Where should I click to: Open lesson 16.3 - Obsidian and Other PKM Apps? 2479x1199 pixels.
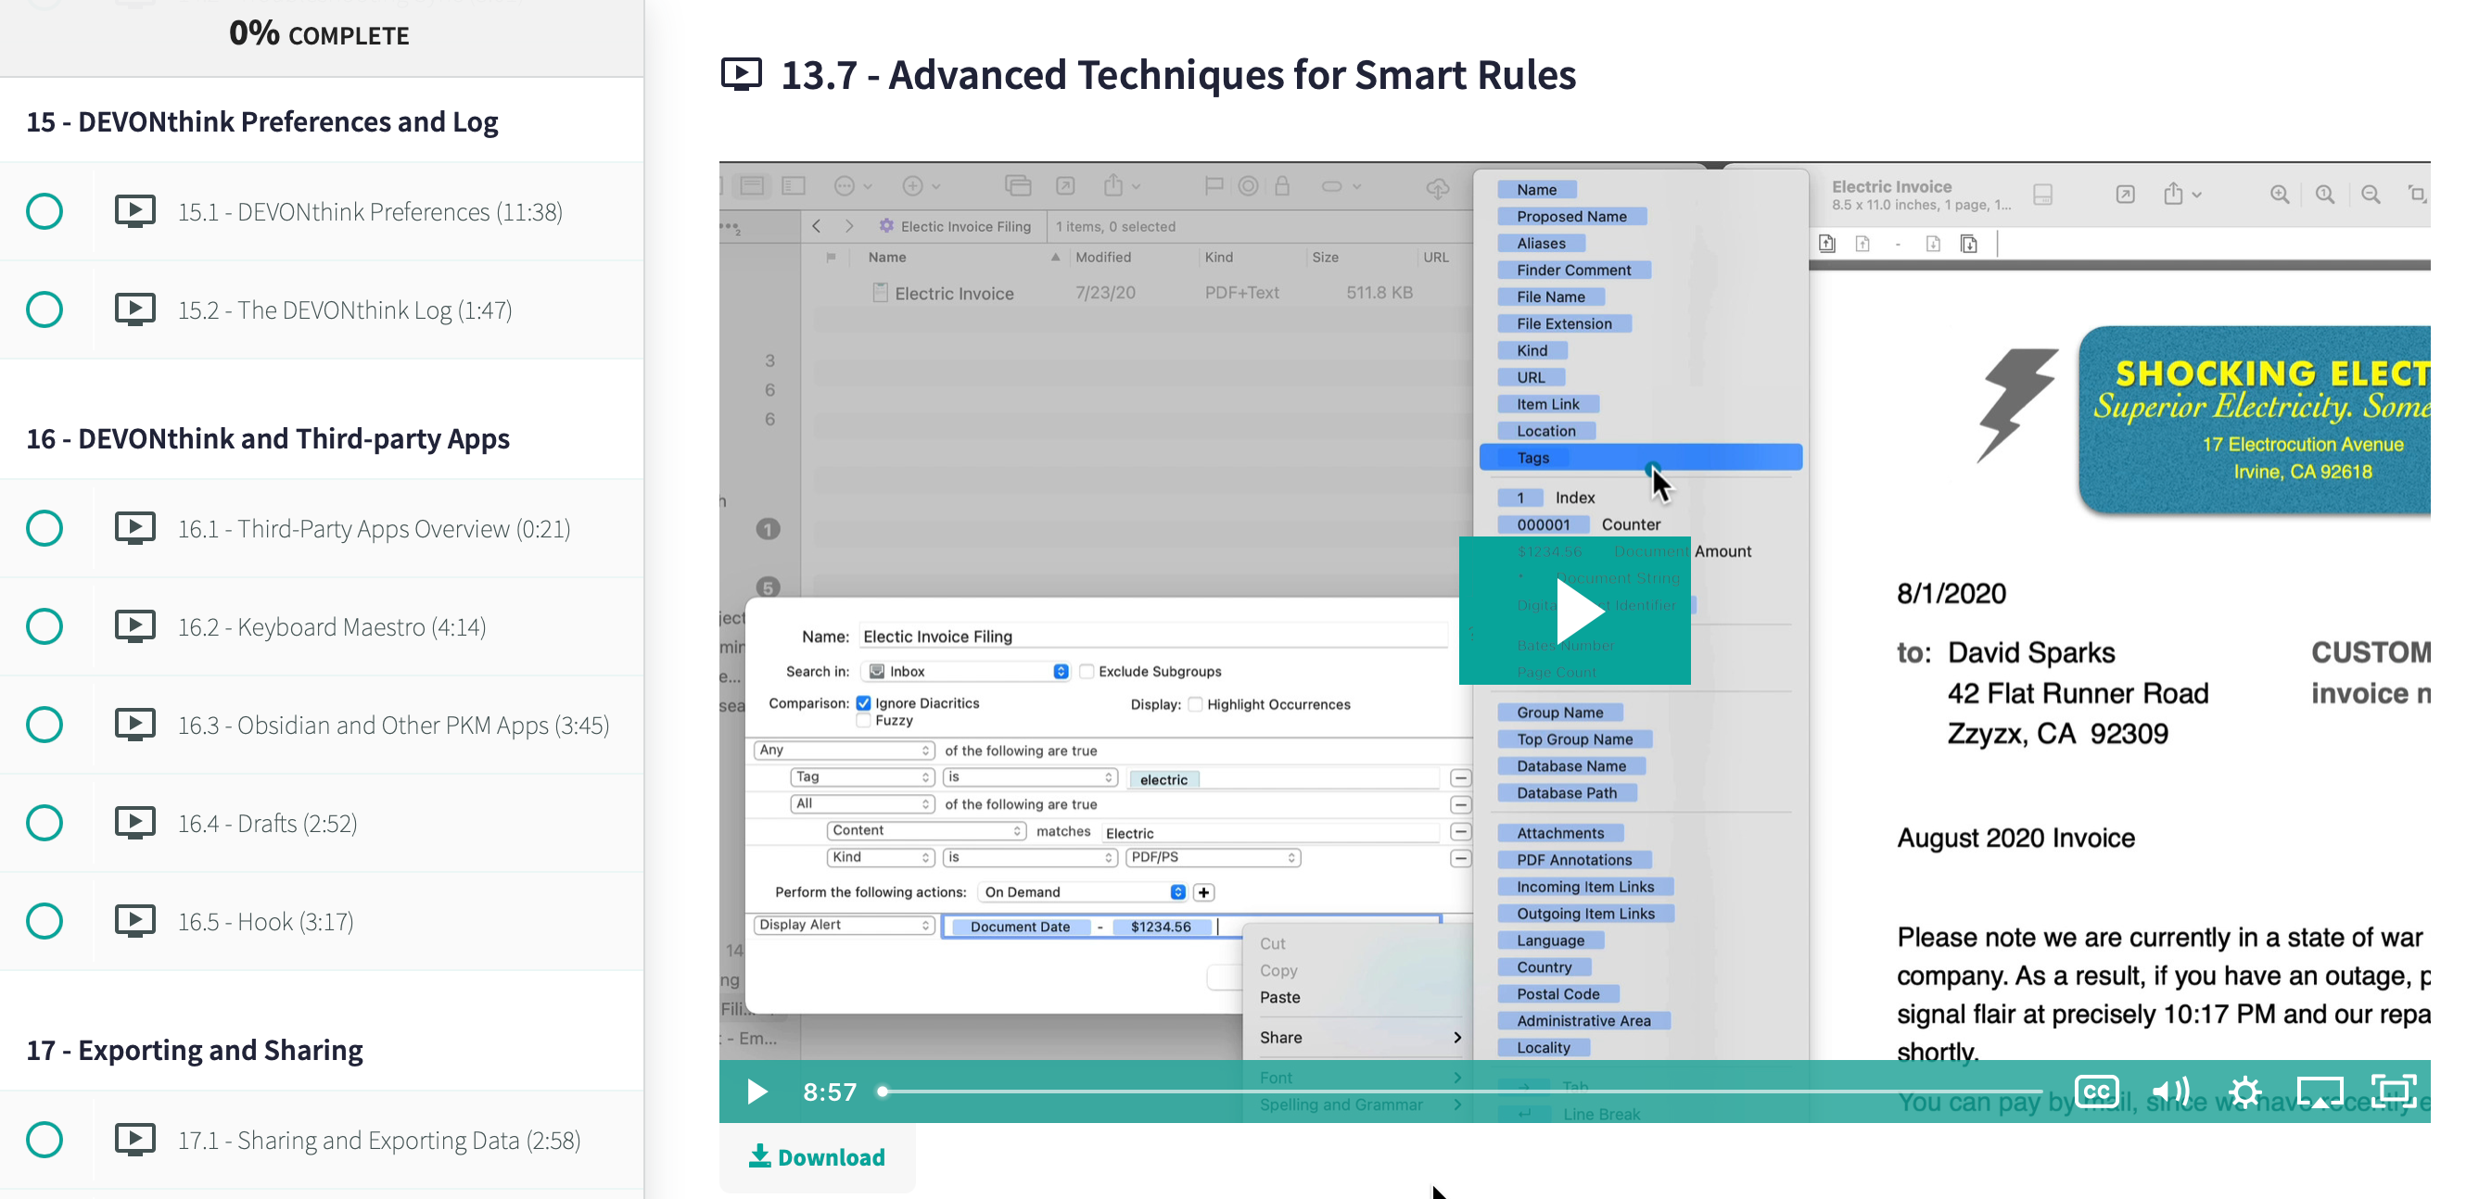(x=393, y=724)
